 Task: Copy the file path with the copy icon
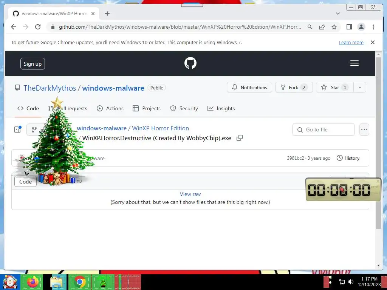[x=240, y=138]
